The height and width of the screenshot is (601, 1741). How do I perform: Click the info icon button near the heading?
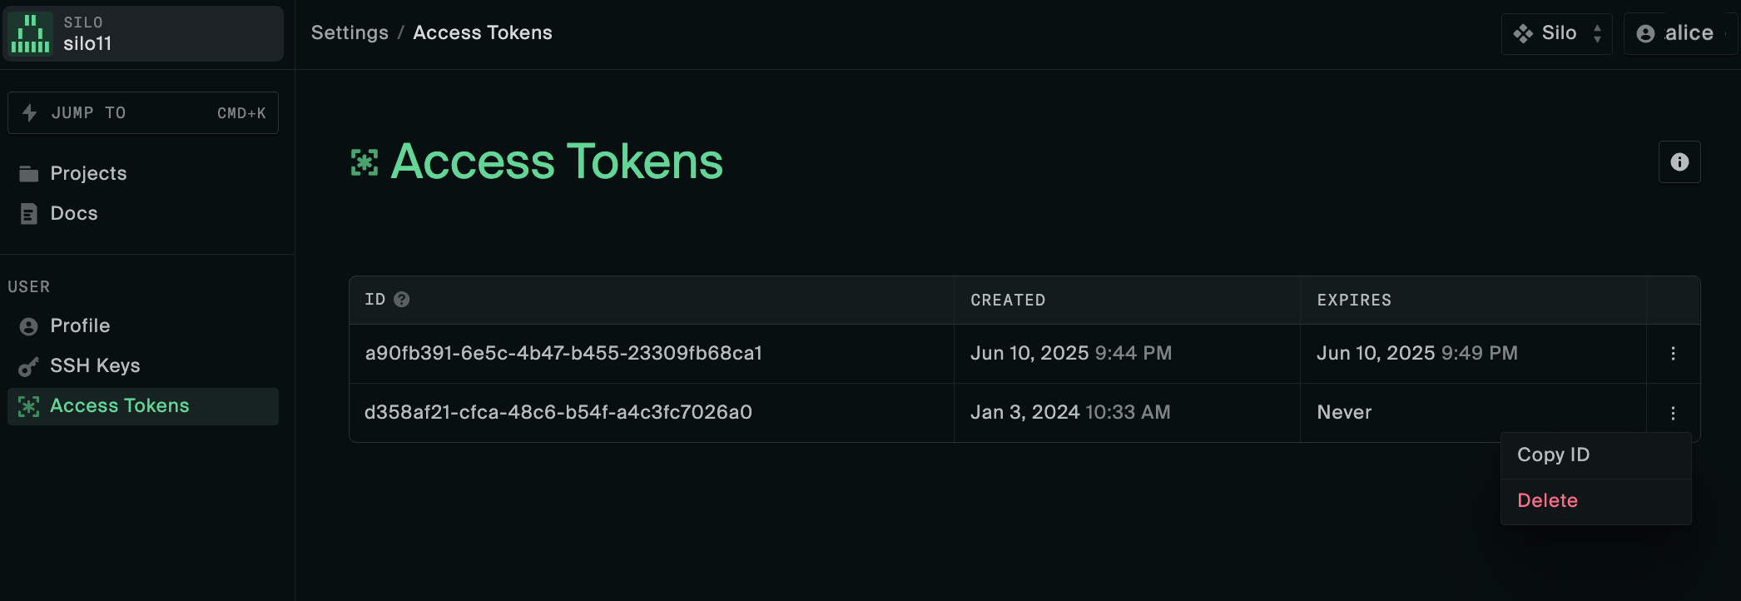1679,162
